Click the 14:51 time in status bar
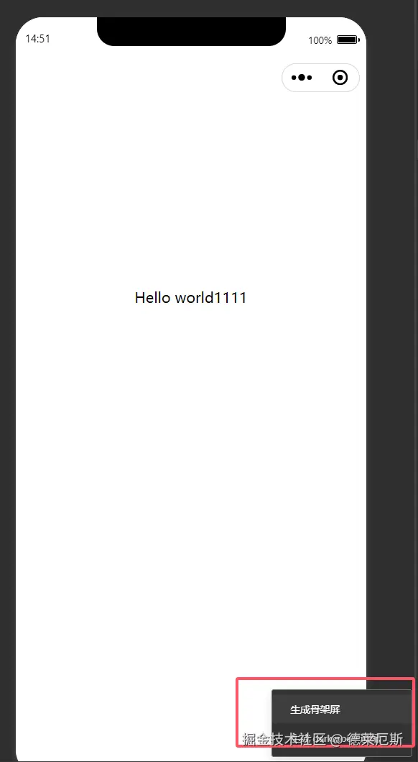 38,39
